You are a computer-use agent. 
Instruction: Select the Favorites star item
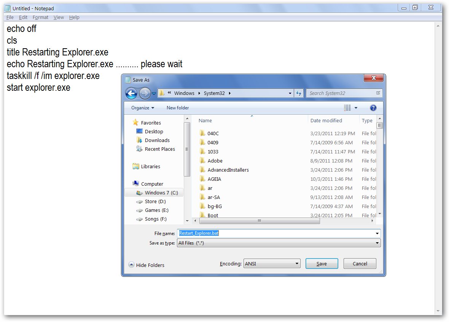point(147,123)
